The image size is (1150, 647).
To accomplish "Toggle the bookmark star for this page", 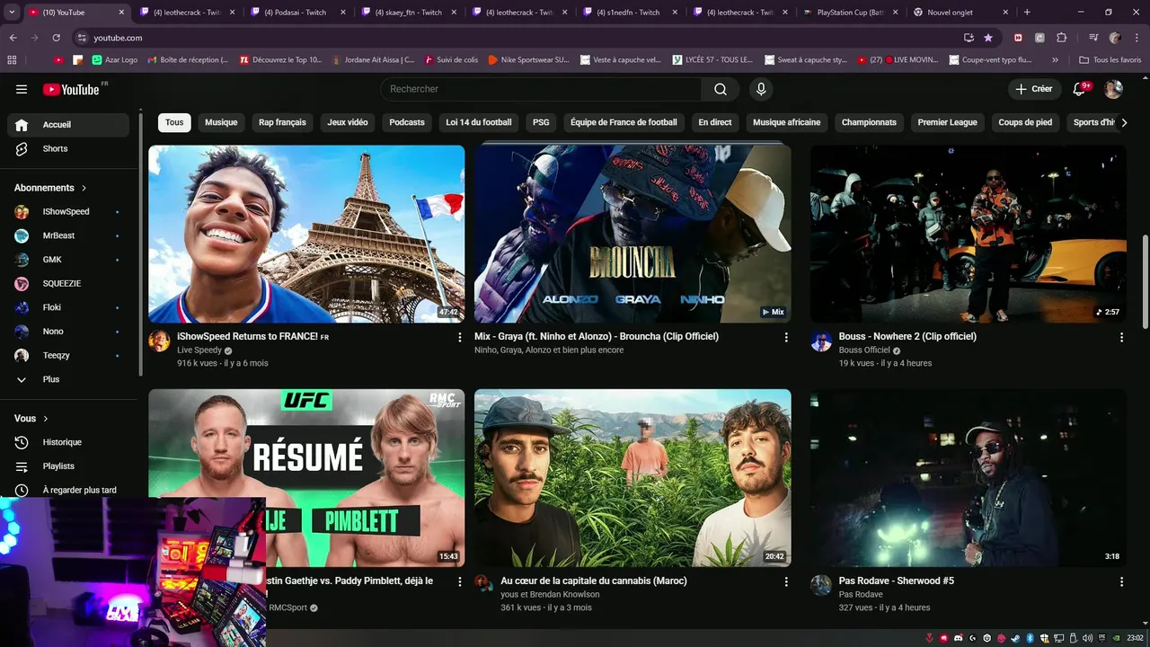I will 988,38.
